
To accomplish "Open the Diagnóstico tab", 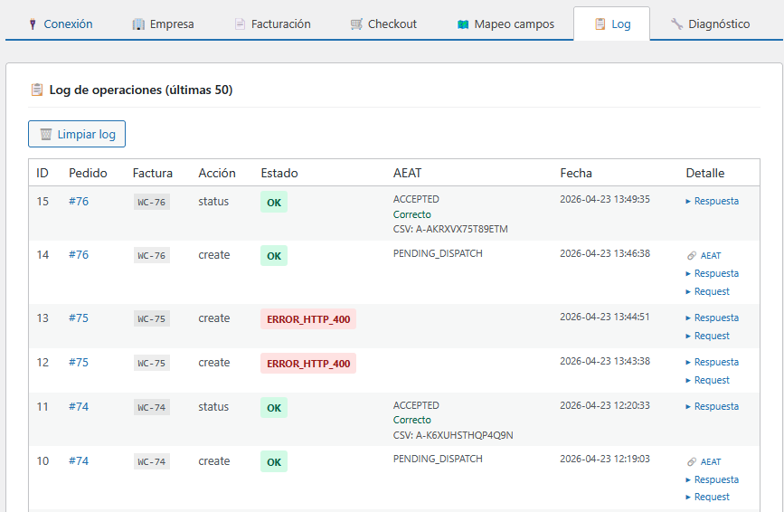I will (710, 24).
